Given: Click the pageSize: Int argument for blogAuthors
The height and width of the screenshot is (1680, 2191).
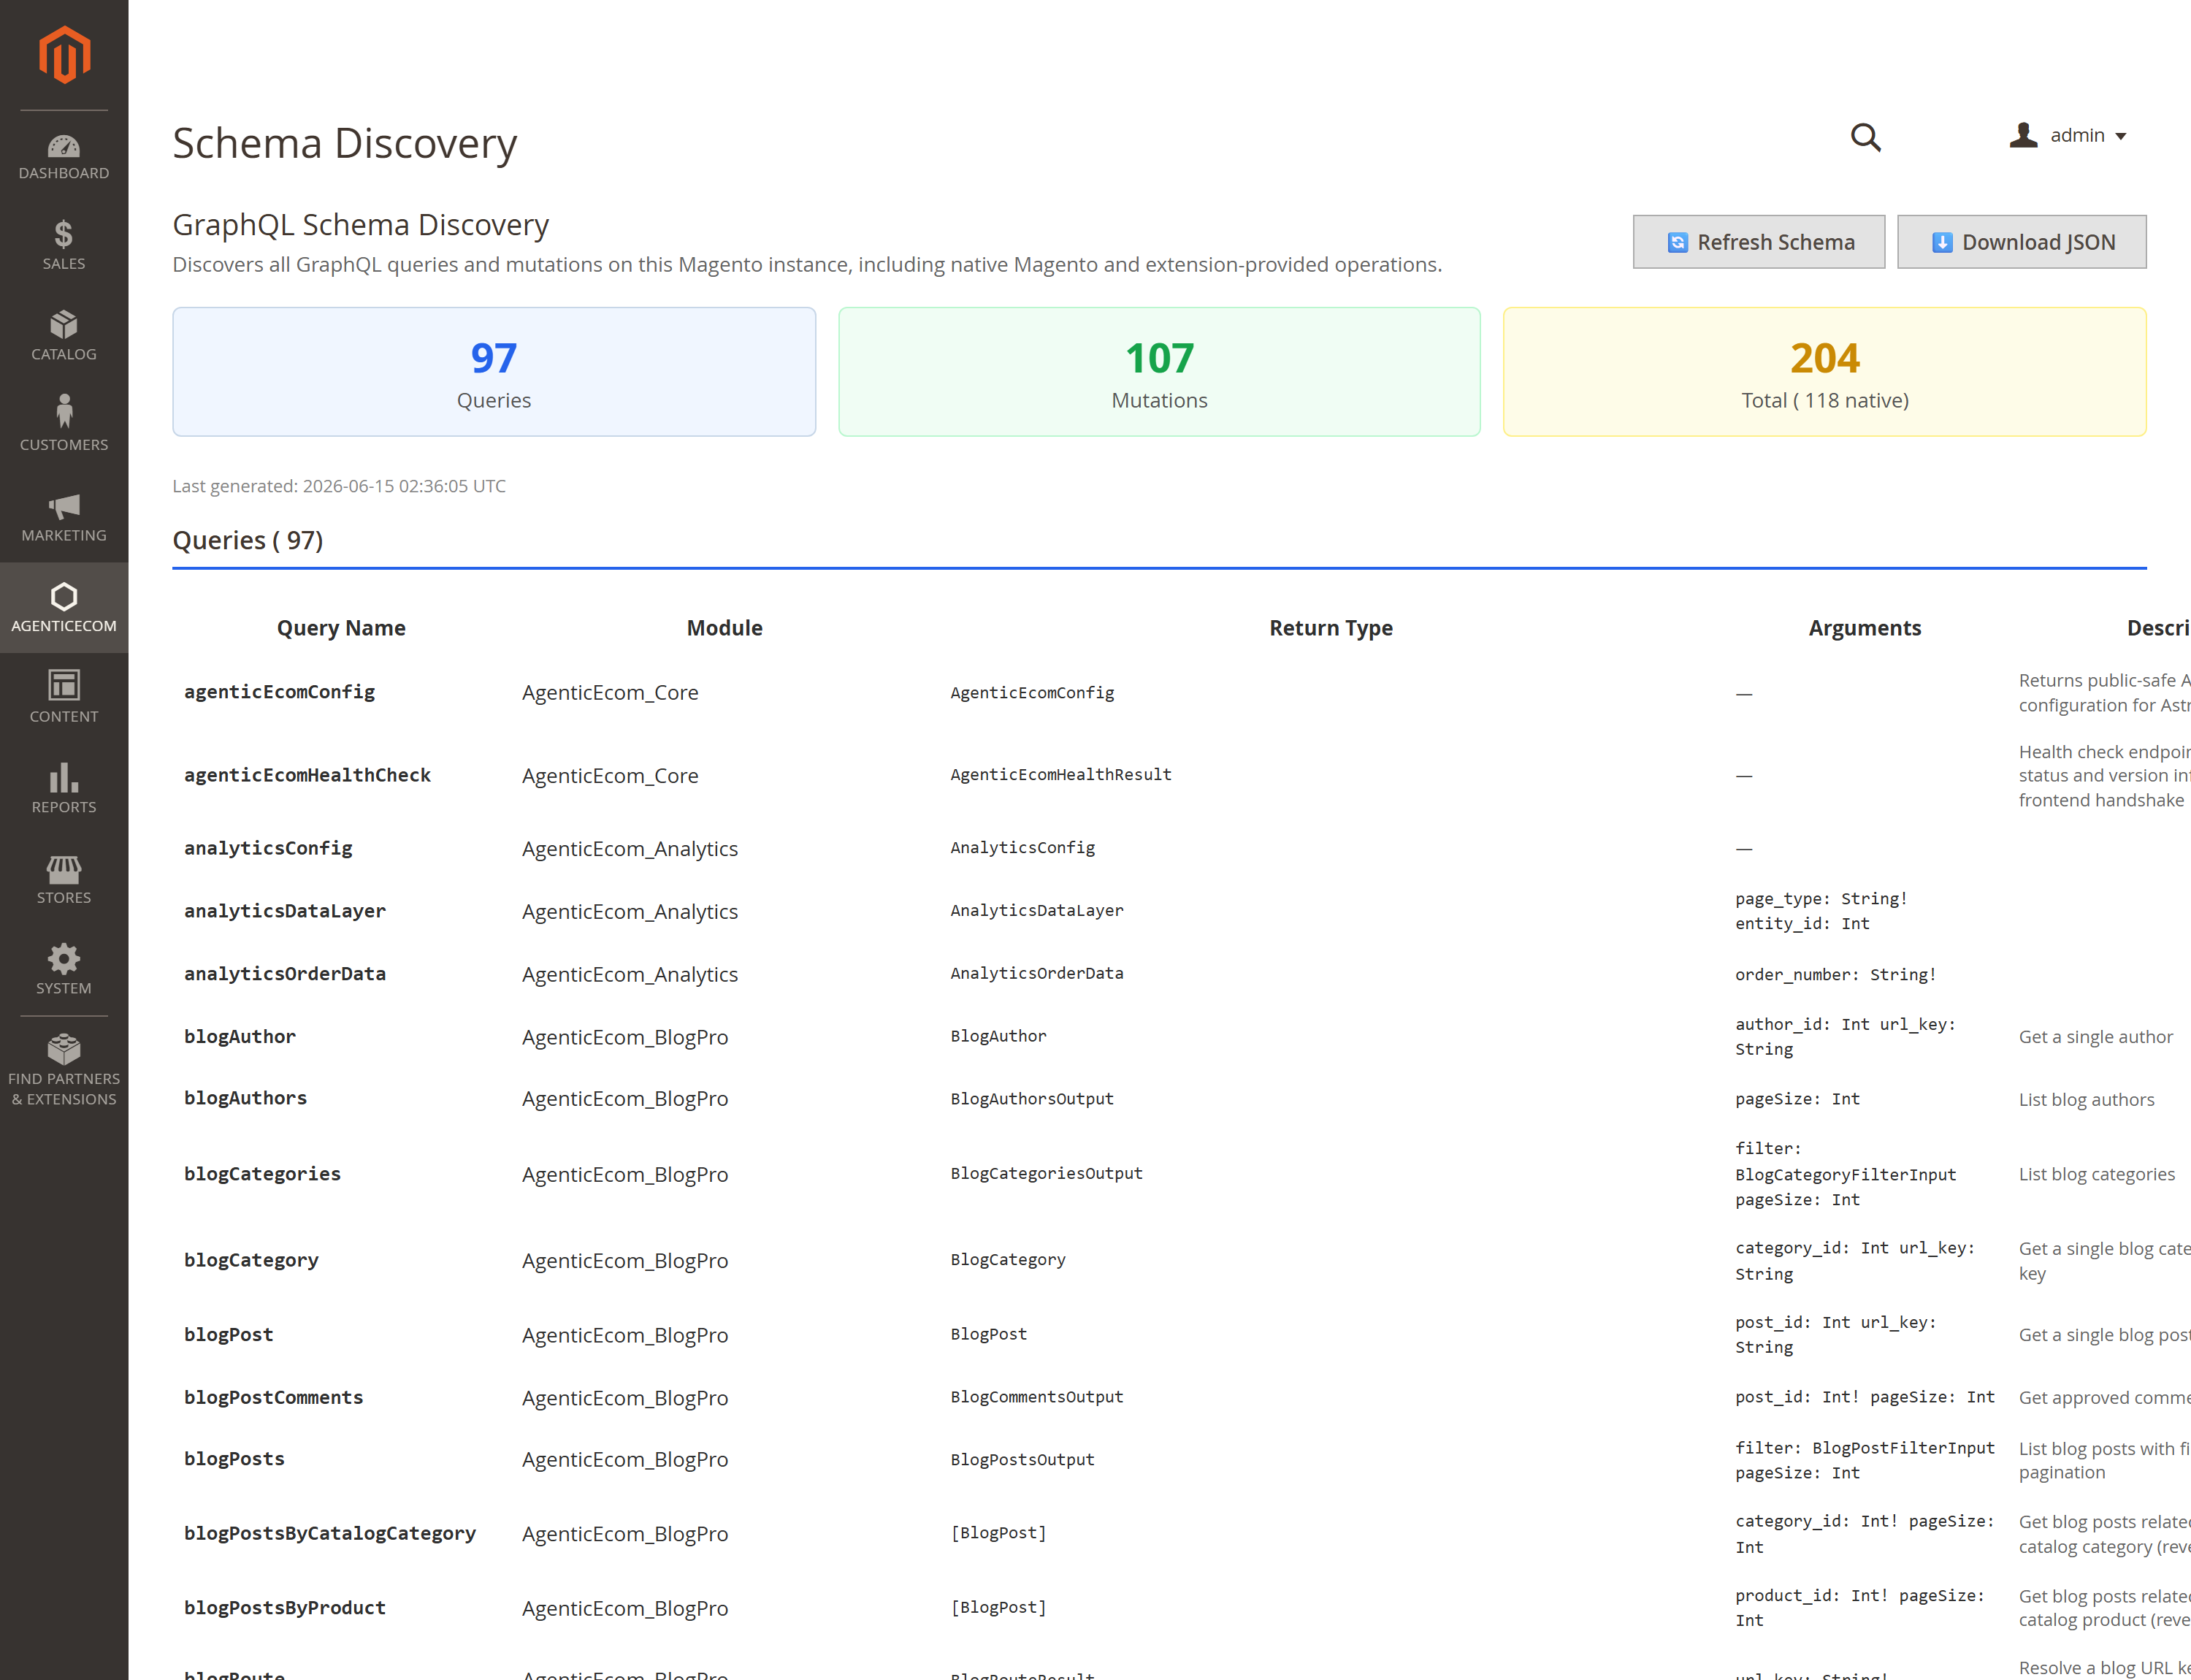Looking at the screenshot, I should tap(1797, 1099).
